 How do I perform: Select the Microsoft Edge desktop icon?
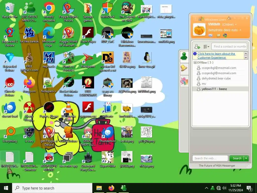pos(49,37)
